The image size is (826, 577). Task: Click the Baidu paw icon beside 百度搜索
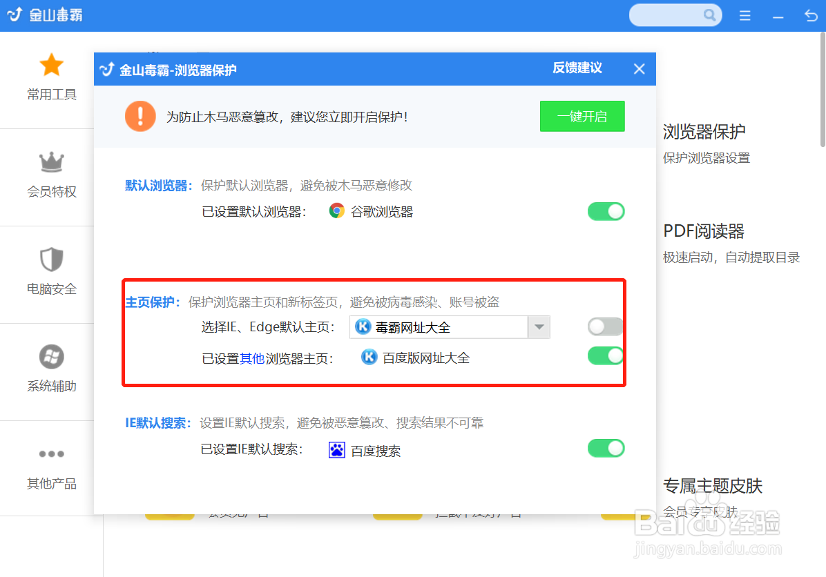coord(337,450)
